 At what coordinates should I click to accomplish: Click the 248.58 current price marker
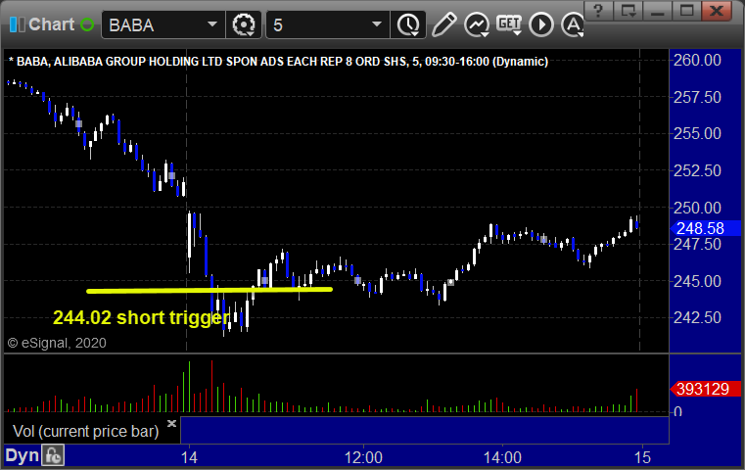click(x=705, y=228)
